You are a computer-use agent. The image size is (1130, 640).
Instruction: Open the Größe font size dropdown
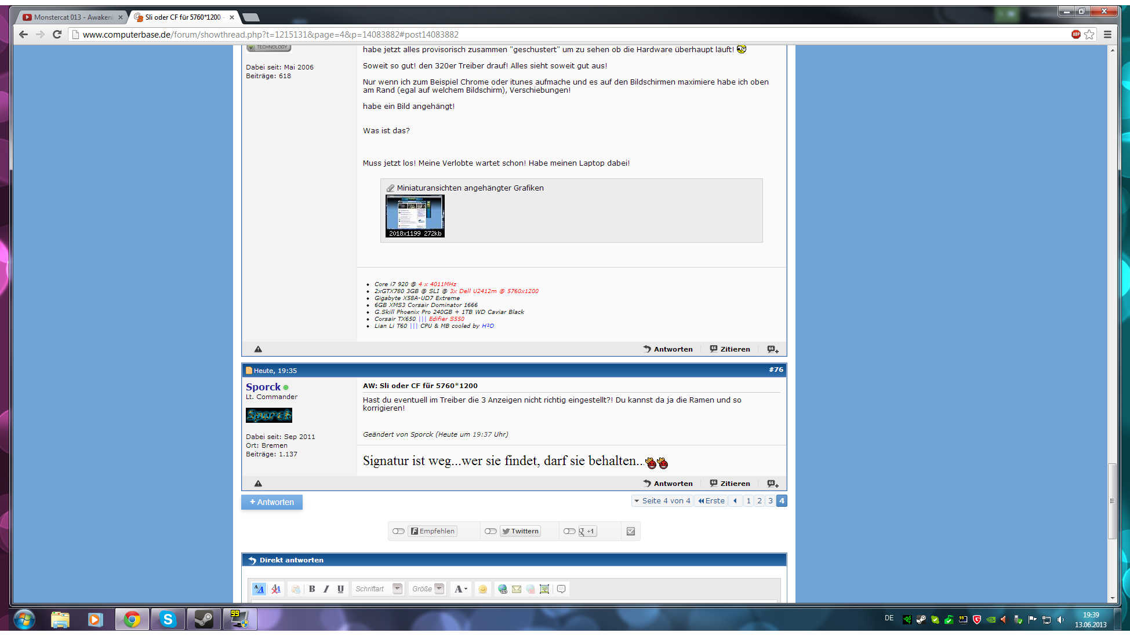(x=439, y=589)
